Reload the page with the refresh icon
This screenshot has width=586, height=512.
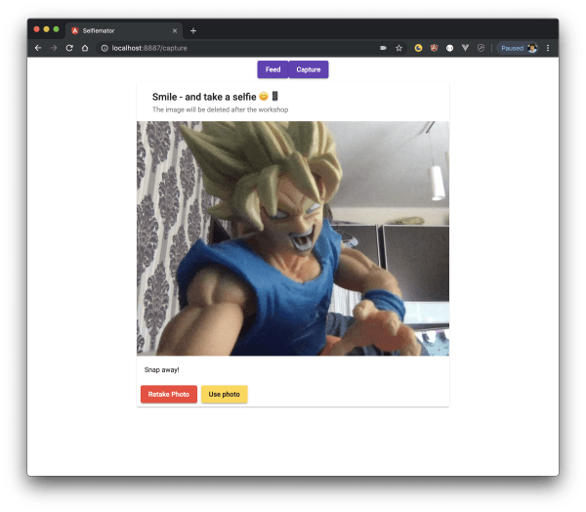pos(69,48)
